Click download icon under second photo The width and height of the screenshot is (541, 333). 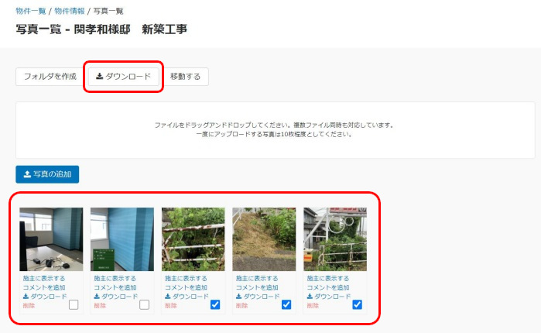(x=97, y=297)
